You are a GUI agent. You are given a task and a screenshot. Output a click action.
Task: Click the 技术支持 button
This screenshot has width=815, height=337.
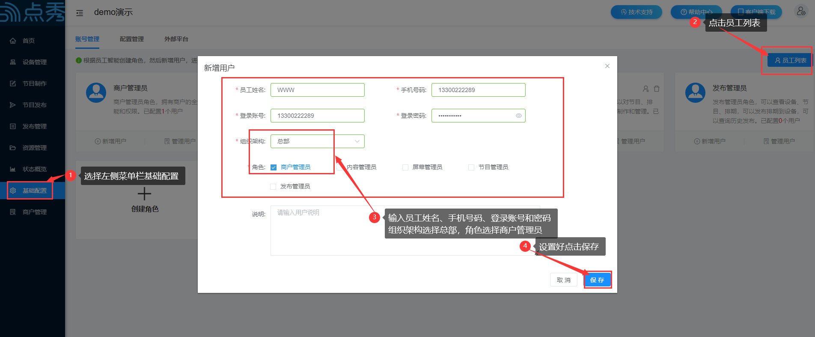tap(637, 12)
